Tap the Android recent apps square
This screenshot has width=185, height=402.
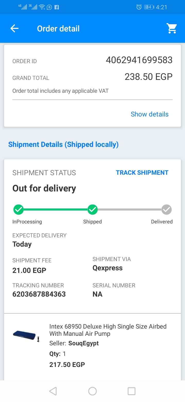(132, 391)
